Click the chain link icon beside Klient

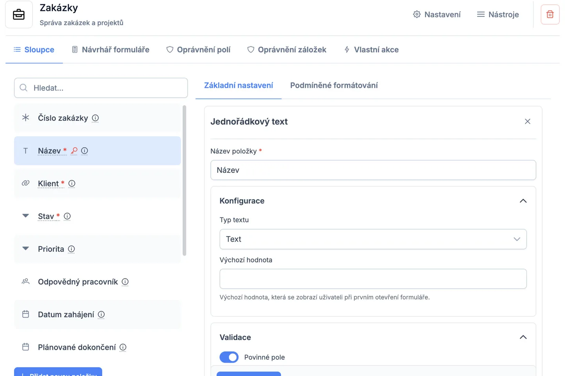point(26,183)
